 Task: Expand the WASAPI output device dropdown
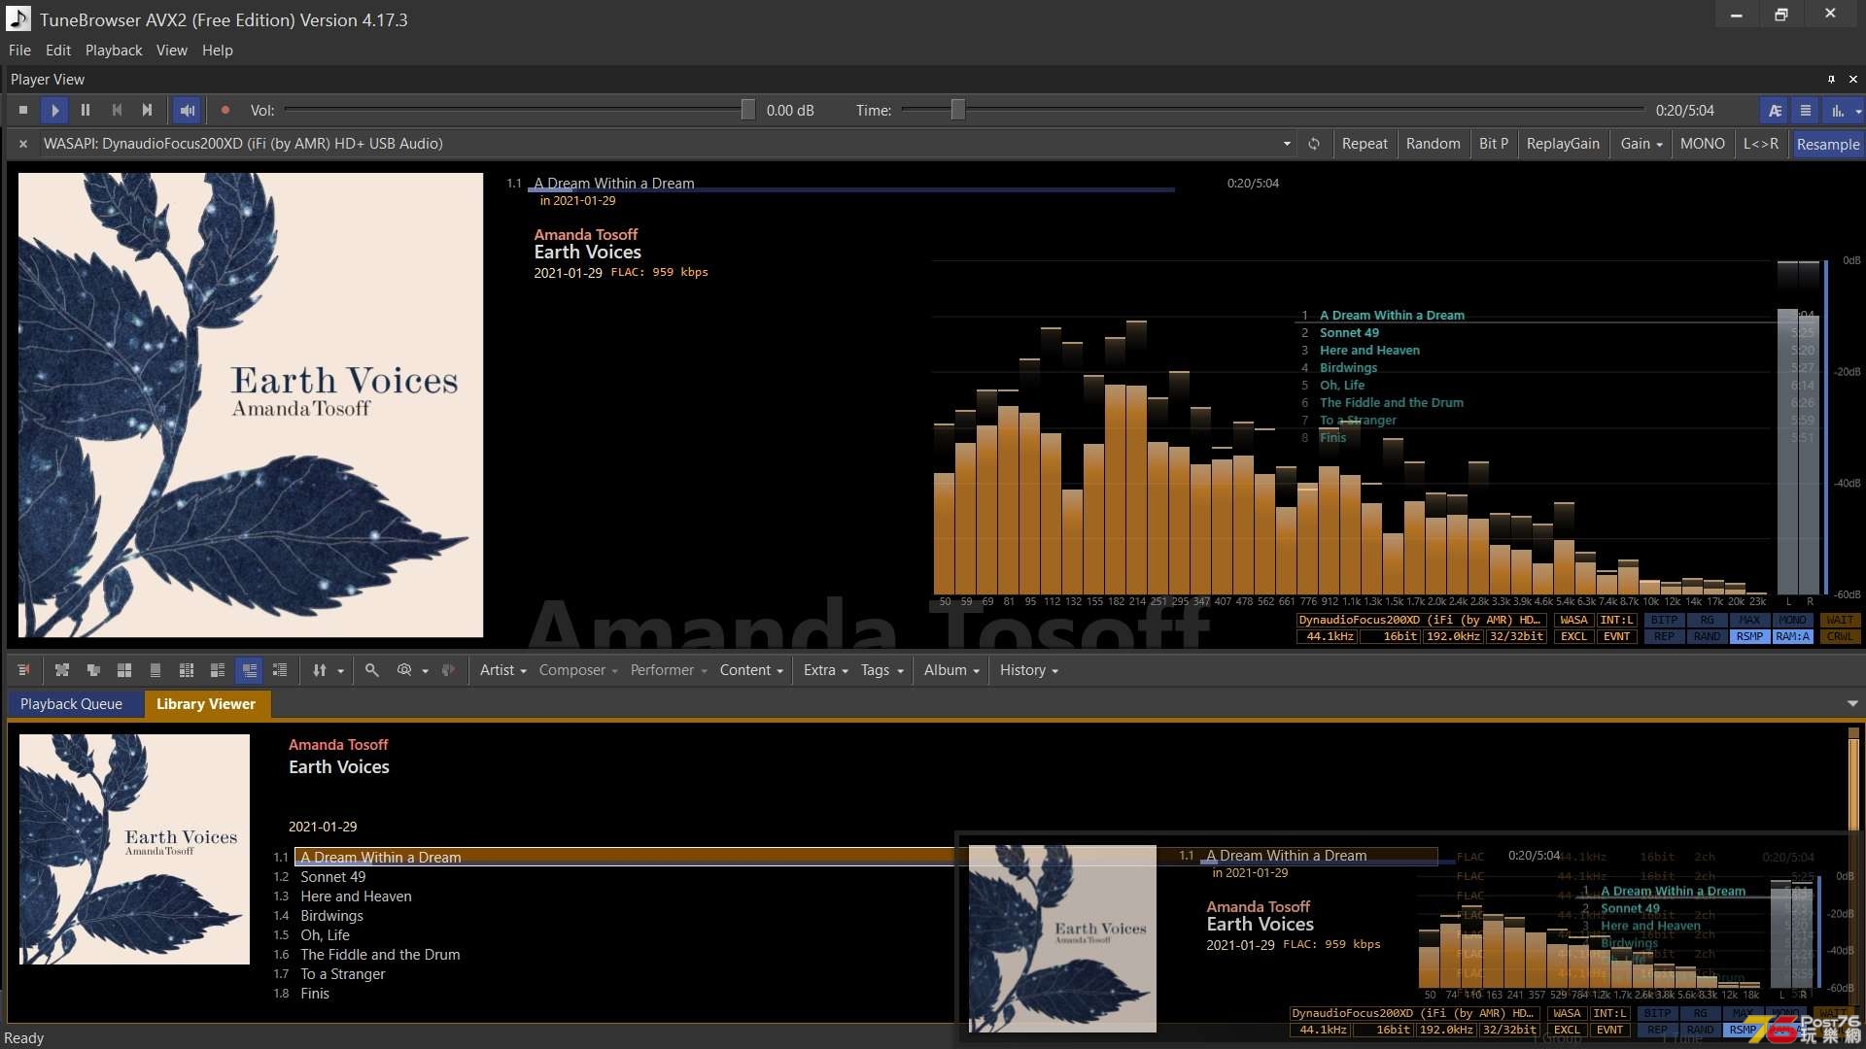click(x=1287, y=144)
